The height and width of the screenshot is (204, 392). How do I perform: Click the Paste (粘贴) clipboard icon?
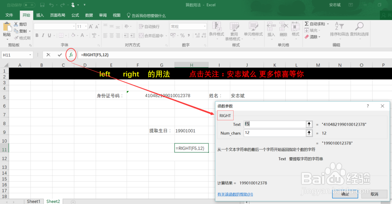[7, 27]
